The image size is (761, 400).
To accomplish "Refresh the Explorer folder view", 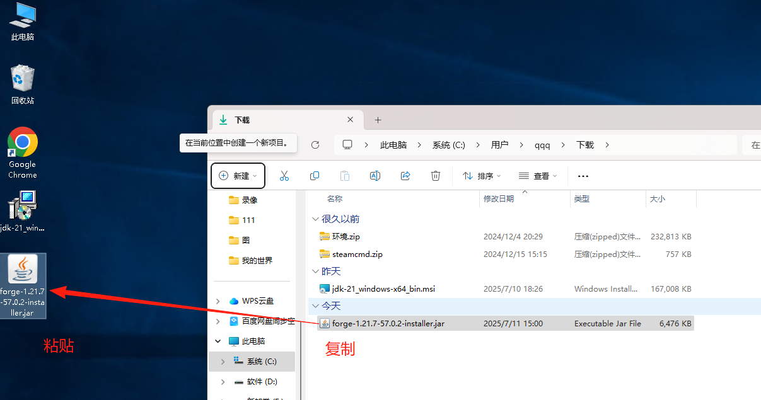I will (315, 145).
